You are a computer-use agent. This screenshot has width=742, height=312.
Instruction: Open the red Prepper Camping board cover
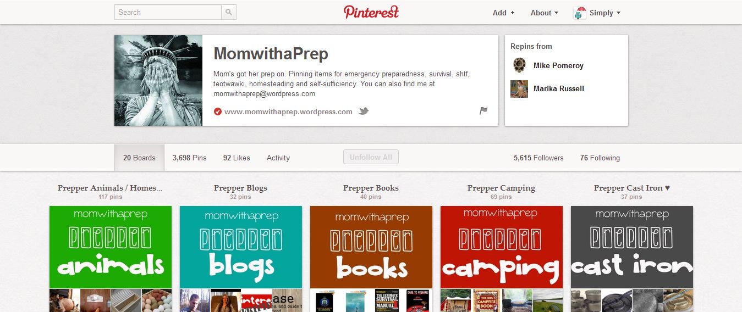pos(502,247)
